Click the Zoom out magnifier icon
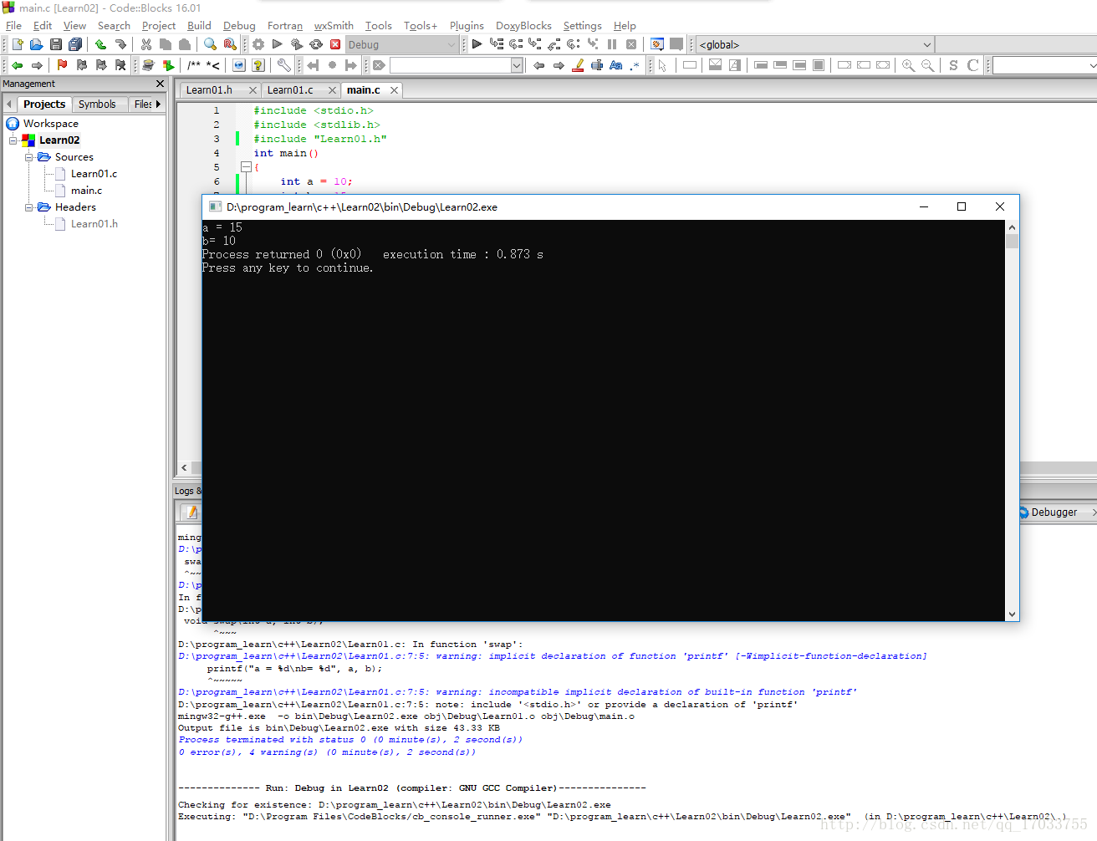 (x=927, y=65)
